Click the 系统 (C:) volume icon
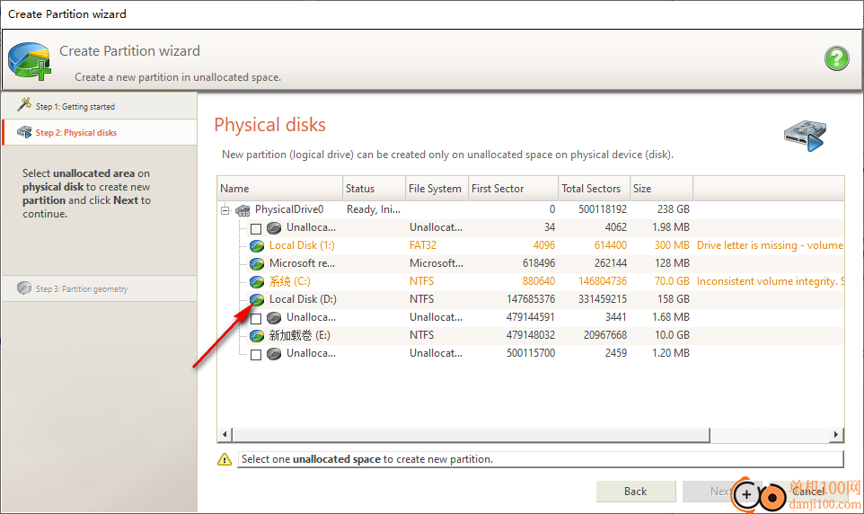864x514 pixels. click(257, 282)
